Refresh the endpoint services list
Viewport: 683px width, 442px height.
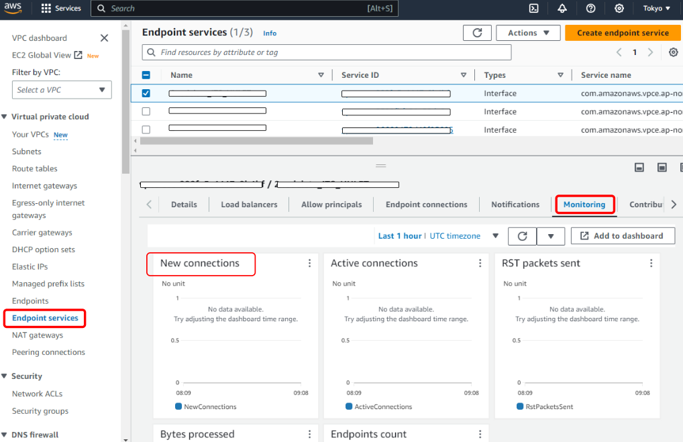[477, 33]
